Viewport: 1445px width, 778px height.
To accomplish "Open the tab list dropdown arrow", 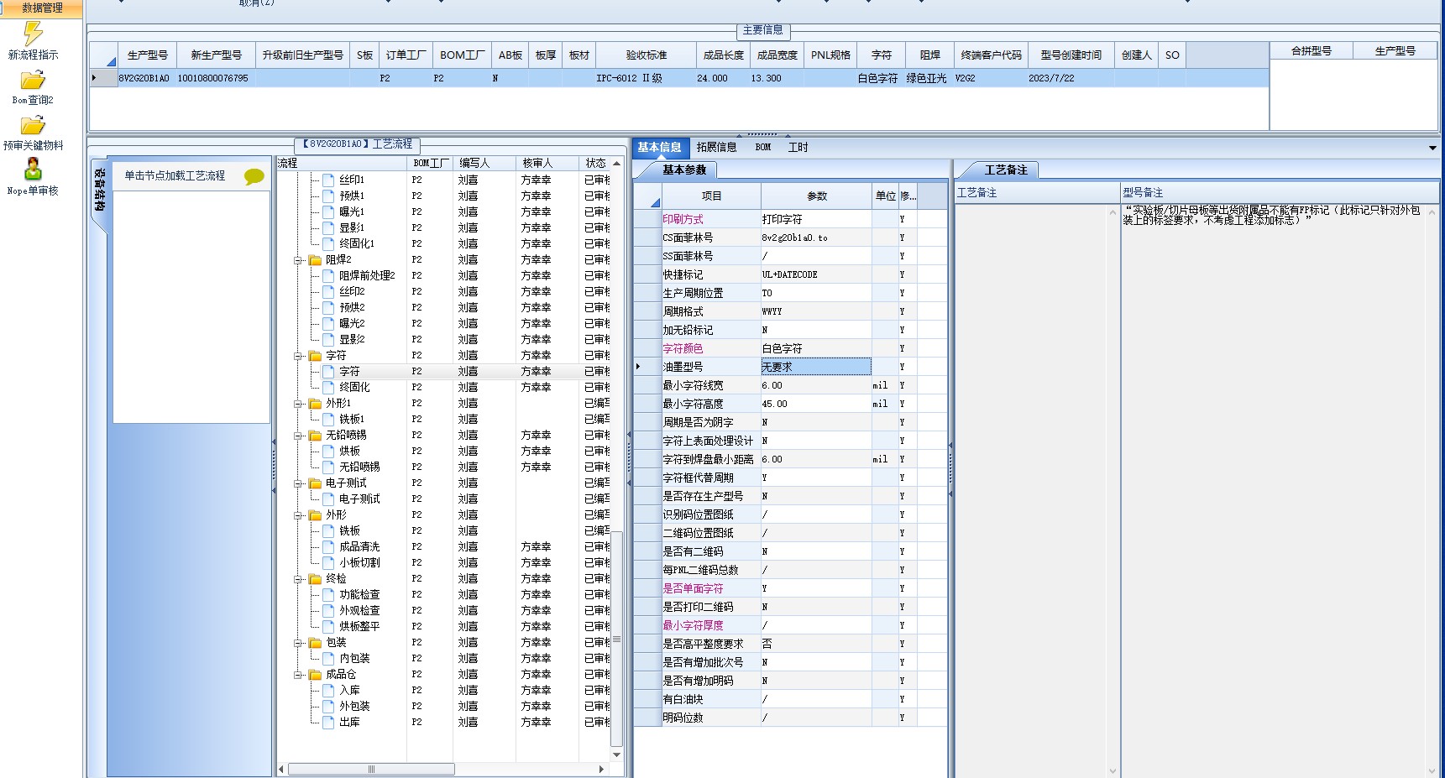I will pyautogui.click(x=1432, y=148).
